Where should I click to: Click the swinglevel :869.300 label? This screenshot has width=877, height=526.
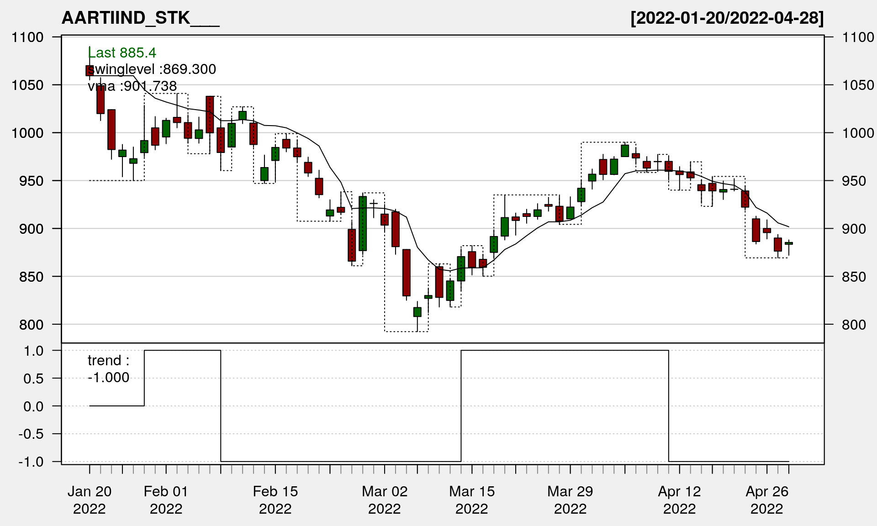(x=152, y=69)
